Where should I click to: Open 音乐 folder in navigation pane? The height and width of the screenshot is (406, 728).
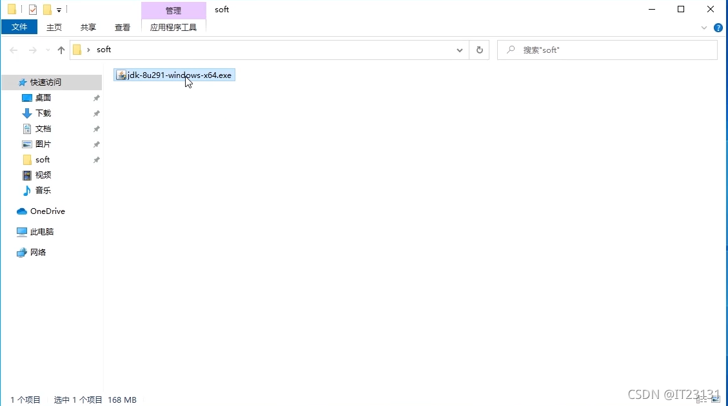pos(43,190)
